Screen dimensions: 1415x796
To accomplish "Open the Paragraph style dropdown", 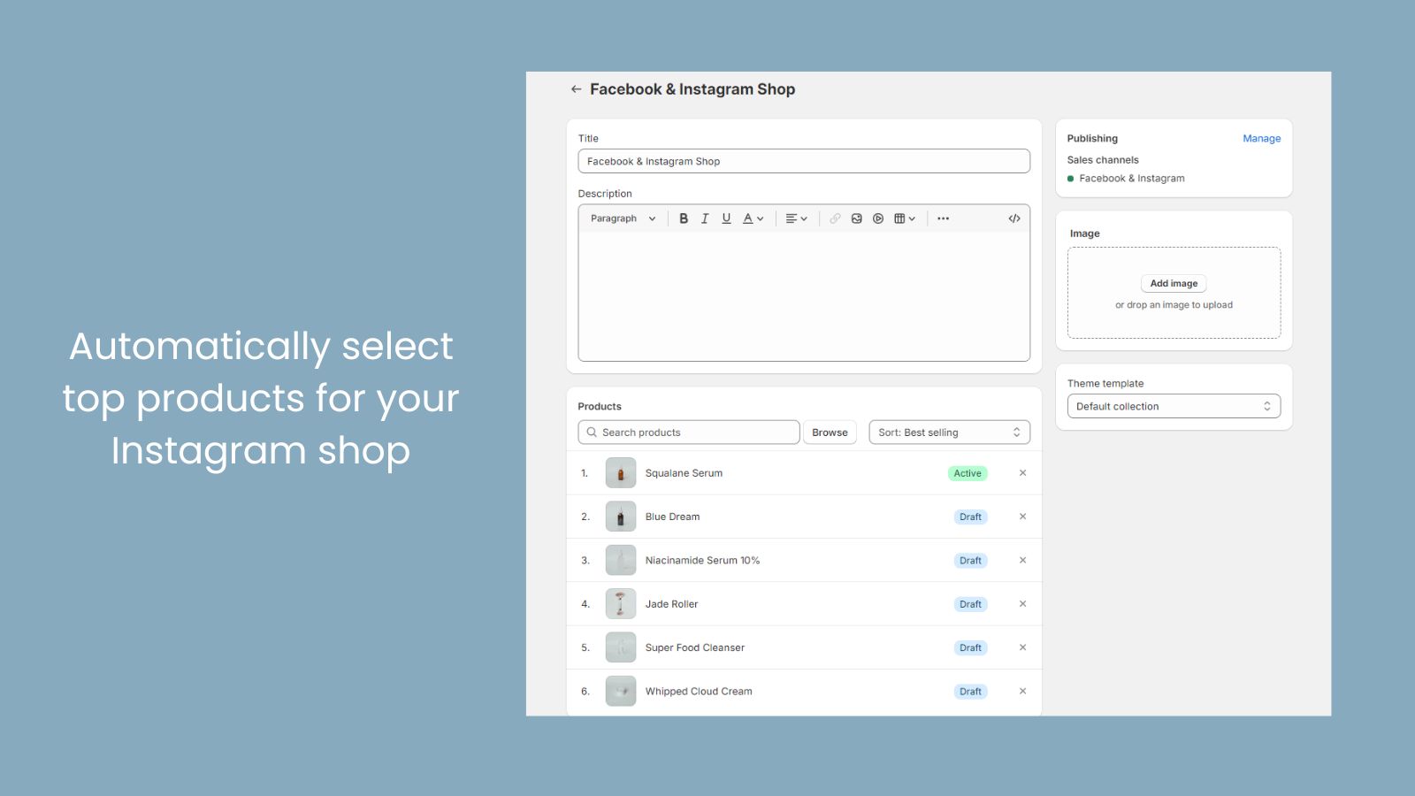I will (623, 218).
